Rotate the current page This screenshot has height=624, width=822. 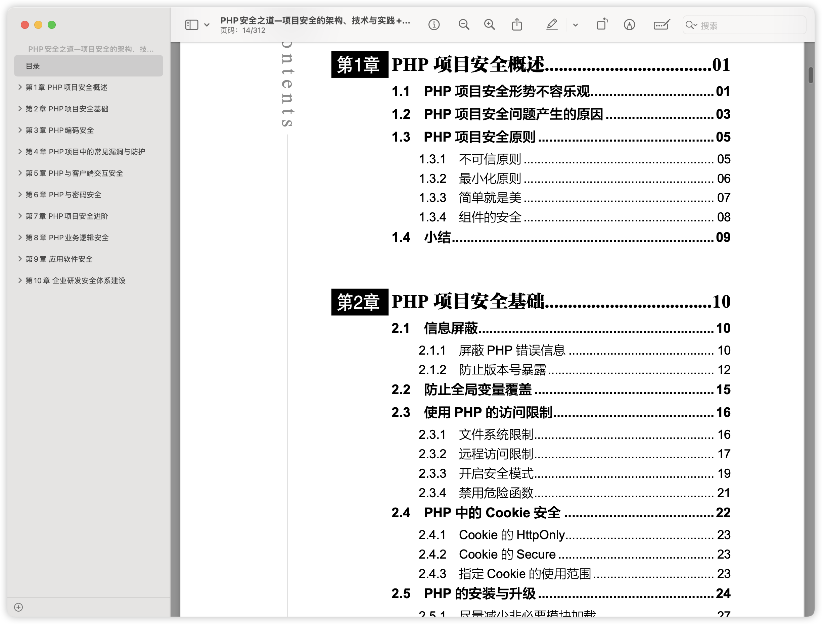602,24
